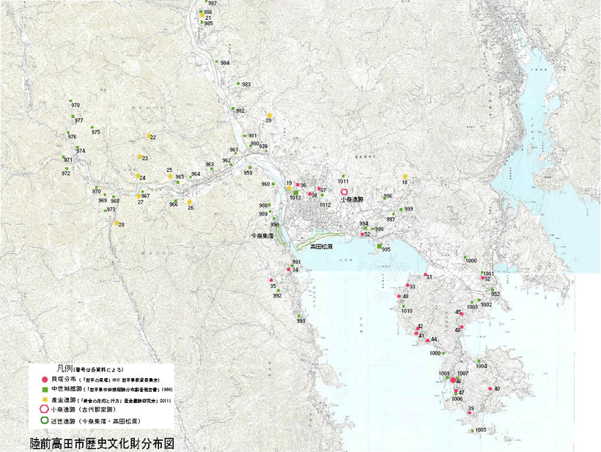Click the 小泉遺跡 label on the map
601x452 pixels.
tap(352, 199)
